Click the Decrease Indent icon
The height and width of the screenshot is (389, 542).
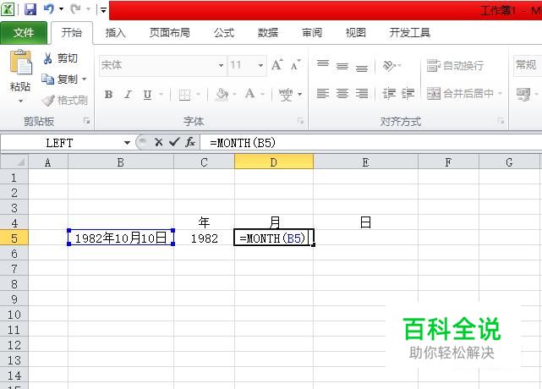[389, 93]
